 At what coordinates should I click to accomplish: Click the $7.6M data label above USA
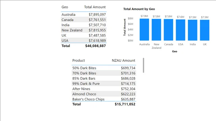181,17
